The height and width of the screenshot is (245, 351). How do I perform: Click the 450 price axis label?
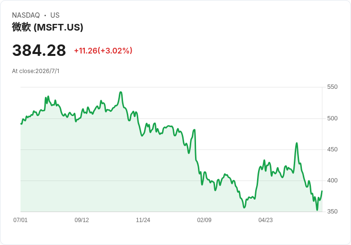tap(332, 149)
